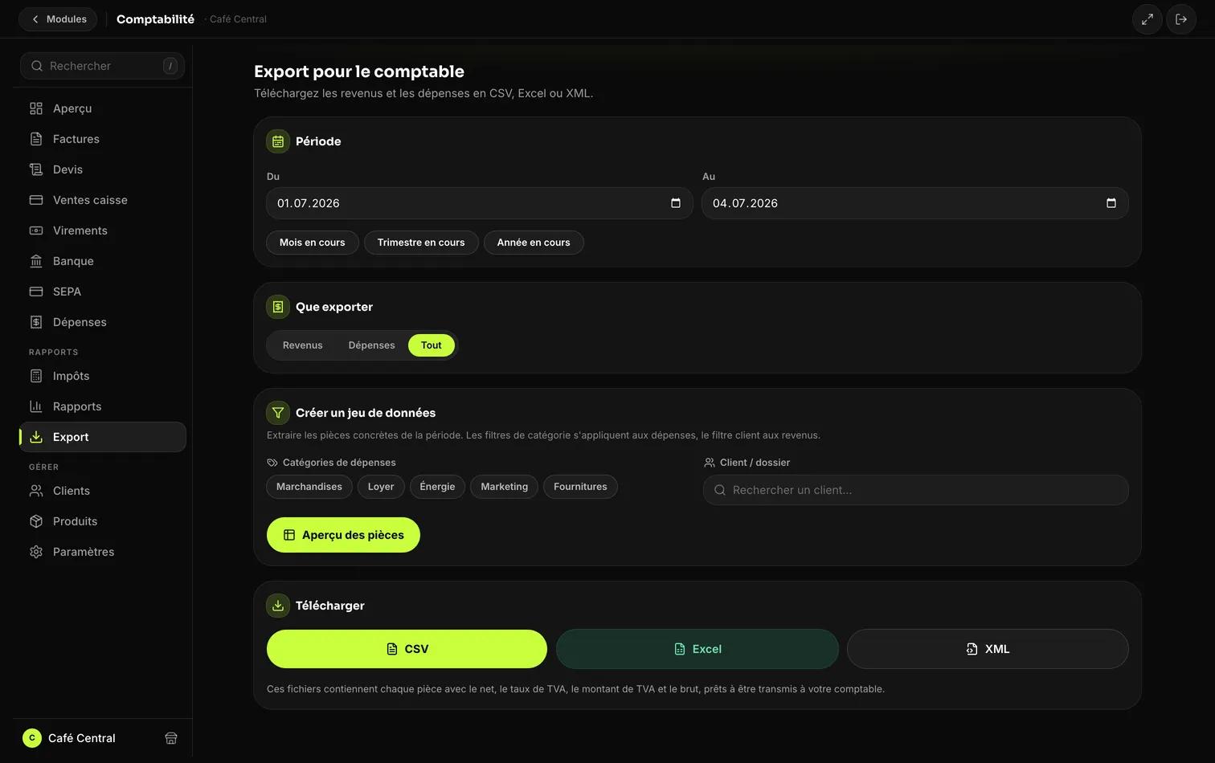Click the Rechercher un client search field
This screenshot has height=763, width=1215.
coord(916,490)
